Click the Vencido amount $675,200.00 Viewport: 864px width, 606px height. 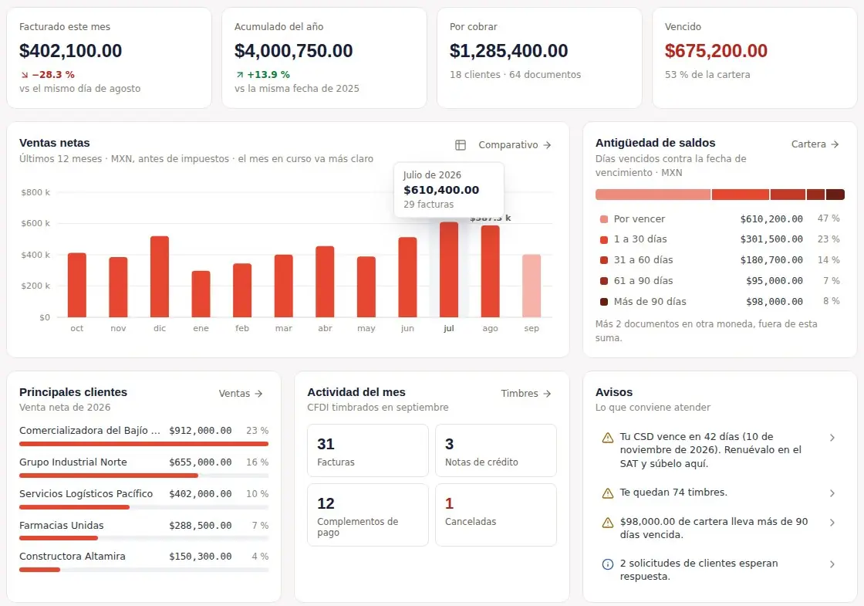point(716,51)
